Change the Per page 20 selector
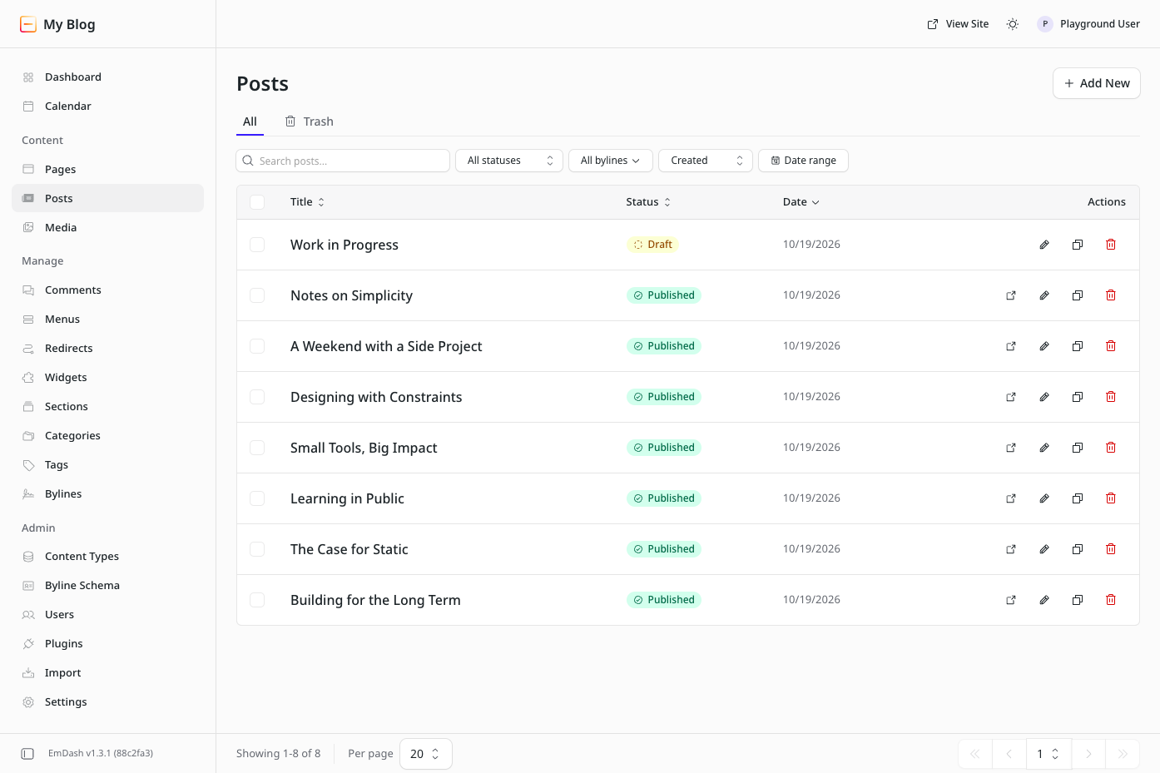The width and height of the screenshot is (1160, 773). pos(426,754)
